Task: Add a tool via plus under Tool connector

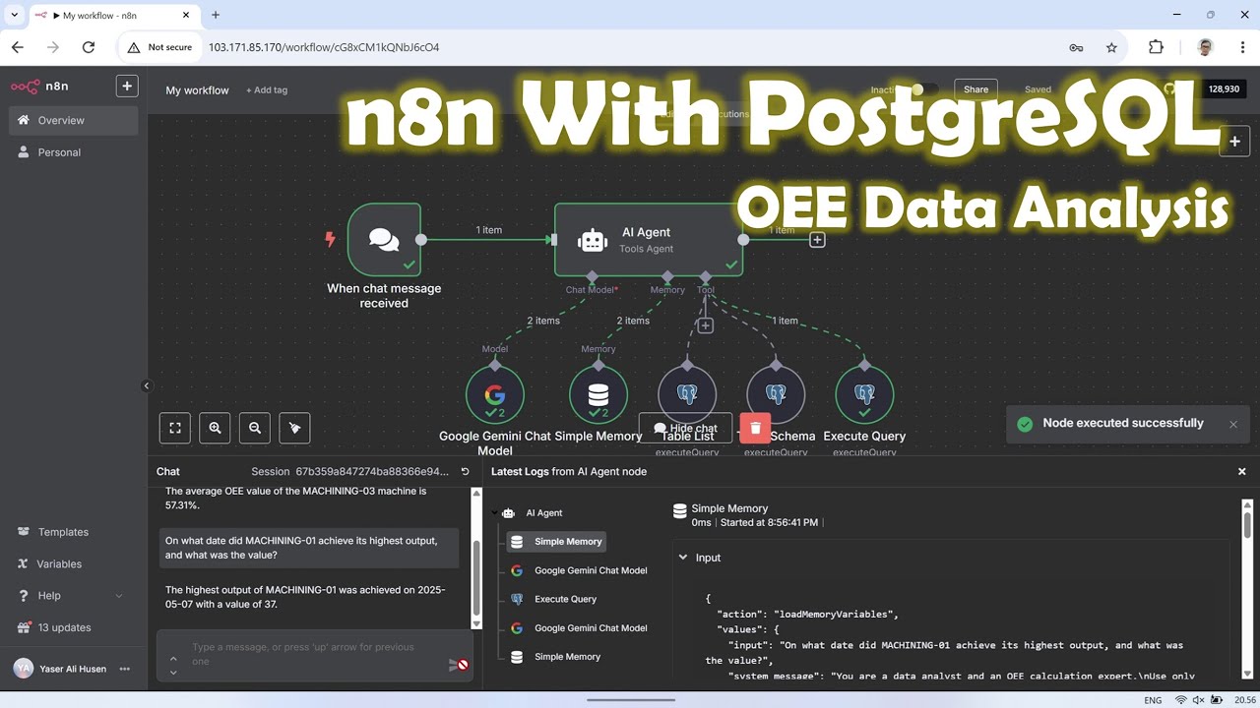Action: (x=706, y=325)
